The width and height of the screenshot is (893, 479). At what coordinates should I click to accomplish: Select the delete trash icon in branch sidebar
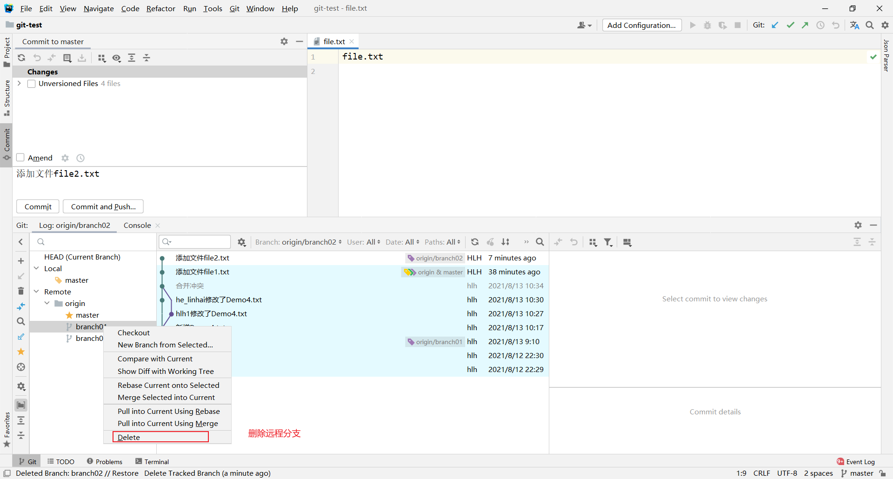pyautogui.click(x=20, y=291)
